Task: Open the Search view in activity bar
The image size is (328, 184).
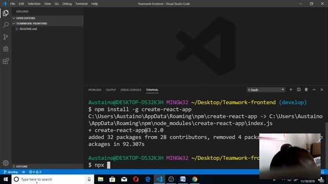Action: 6,25
